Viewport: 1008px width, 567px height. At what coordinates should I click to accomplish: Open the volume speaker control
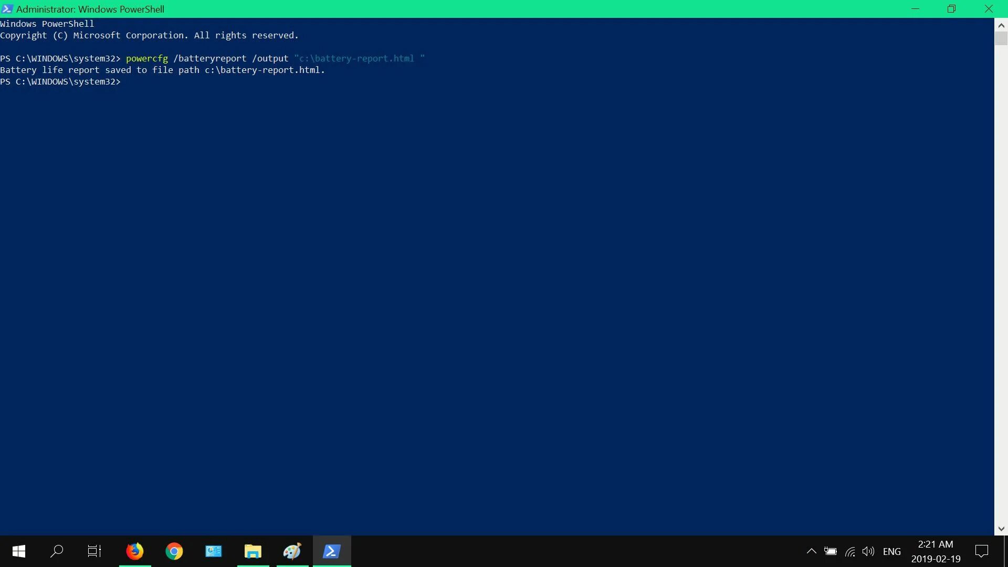pos(868,551)
